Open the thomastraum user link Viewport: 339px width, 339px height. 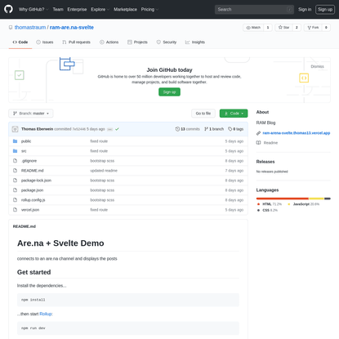30,28
